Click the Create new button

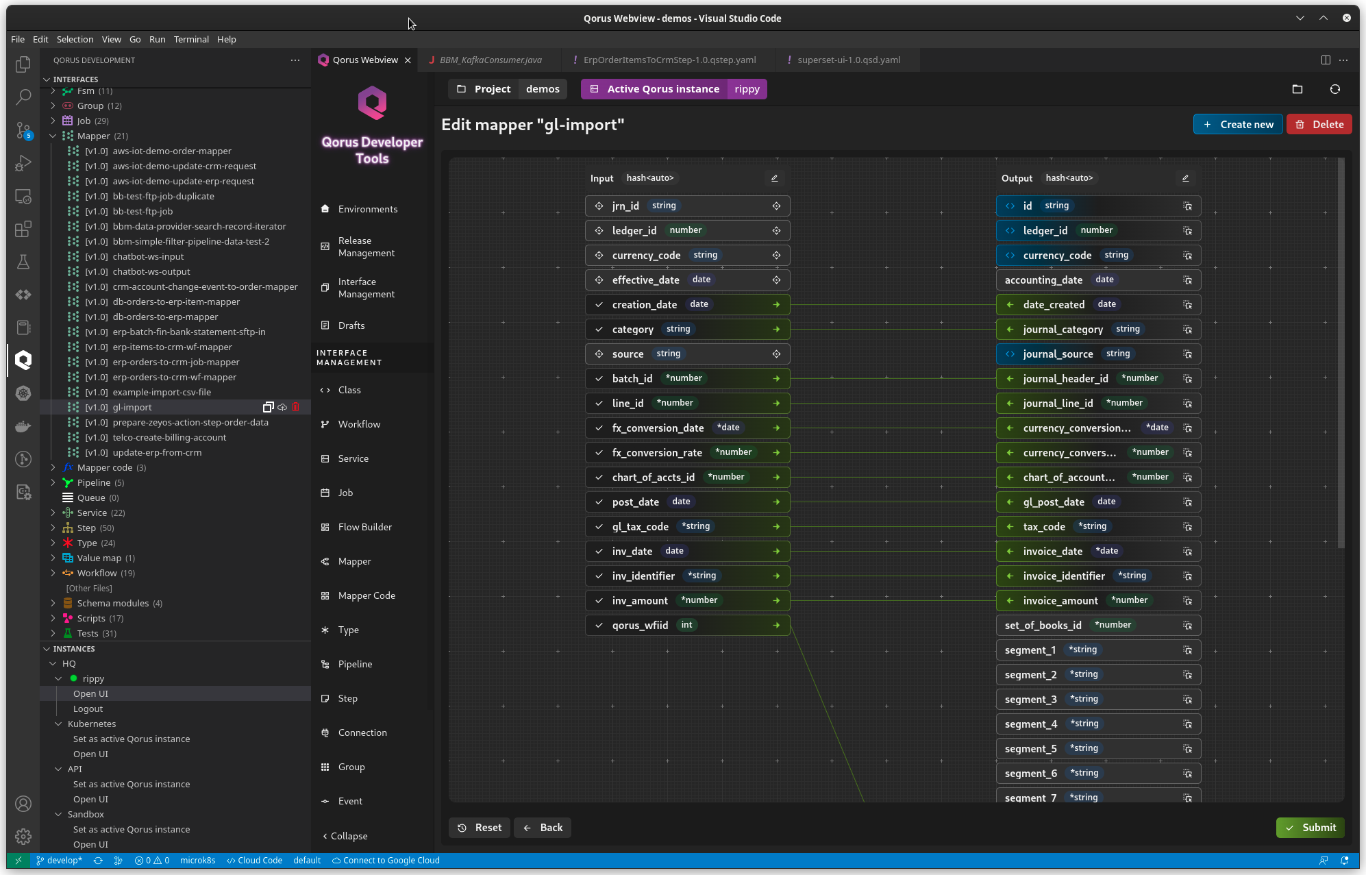pos(1238,125)
